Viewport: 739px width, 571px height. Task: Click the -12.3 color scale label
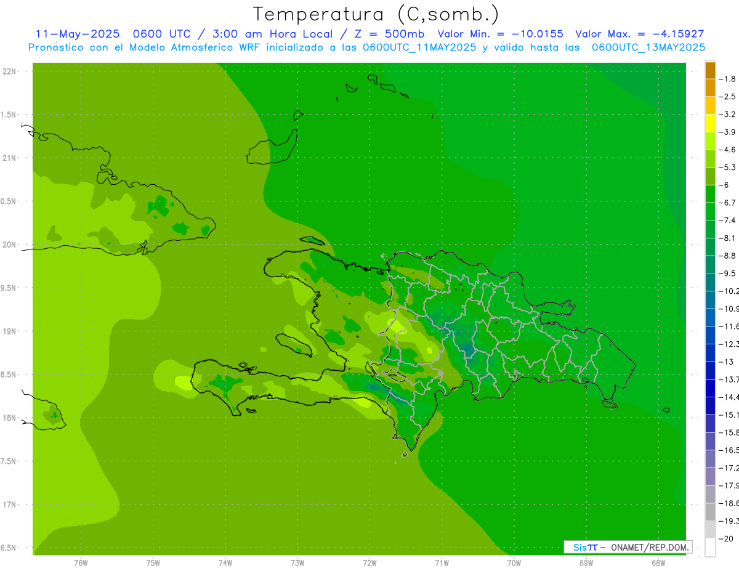coord(728,344)
